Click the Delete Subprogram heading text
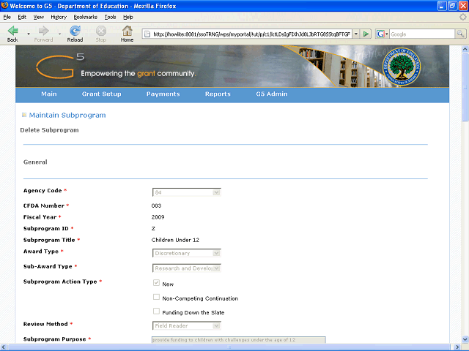The width and height of the screenshot is (469, 351). coord(49,130)
